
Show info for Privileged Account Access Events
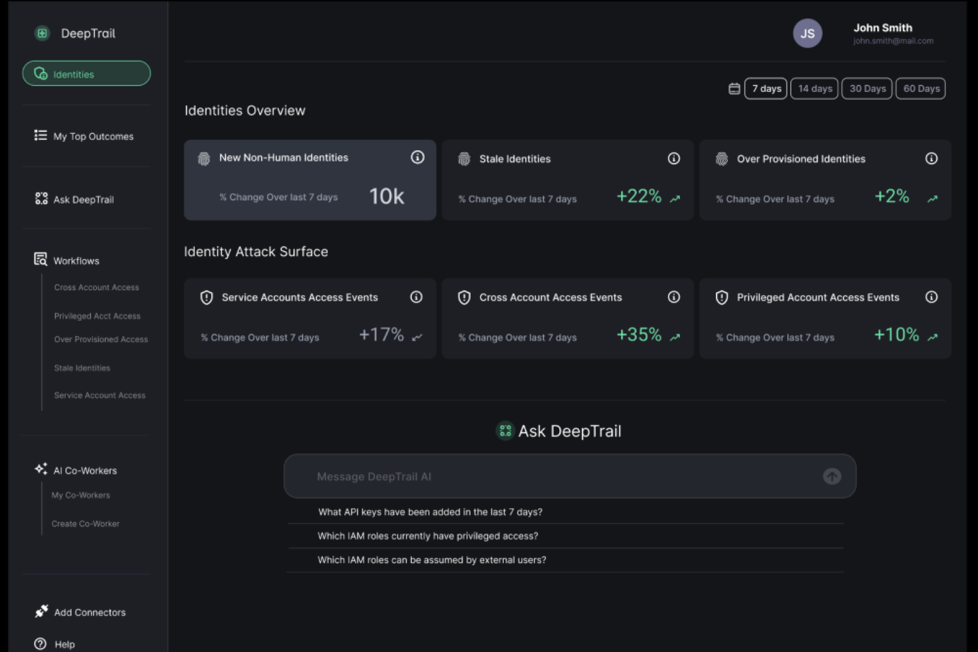tap(931, 297)
